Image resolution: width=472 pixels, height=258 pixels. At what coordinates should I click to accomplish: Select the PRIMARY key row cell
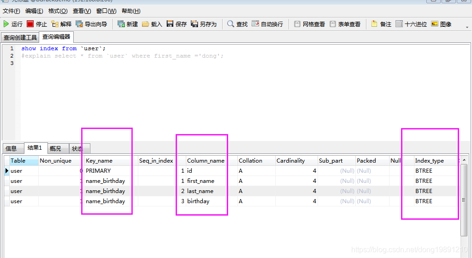(x=98, y=171)
